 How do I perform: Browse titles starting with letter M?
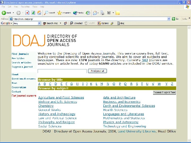coord(102,84)
